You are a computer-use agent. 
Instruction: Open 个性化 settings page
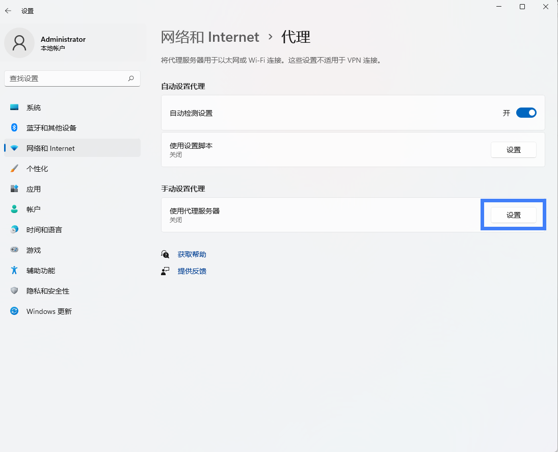72,168
